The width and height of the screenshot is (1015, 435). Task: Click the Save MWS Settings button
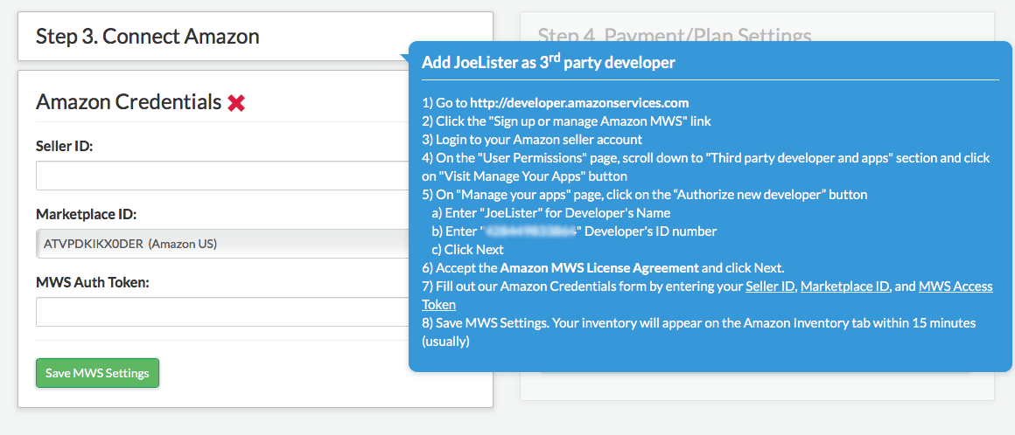click(x=97, y=373)
